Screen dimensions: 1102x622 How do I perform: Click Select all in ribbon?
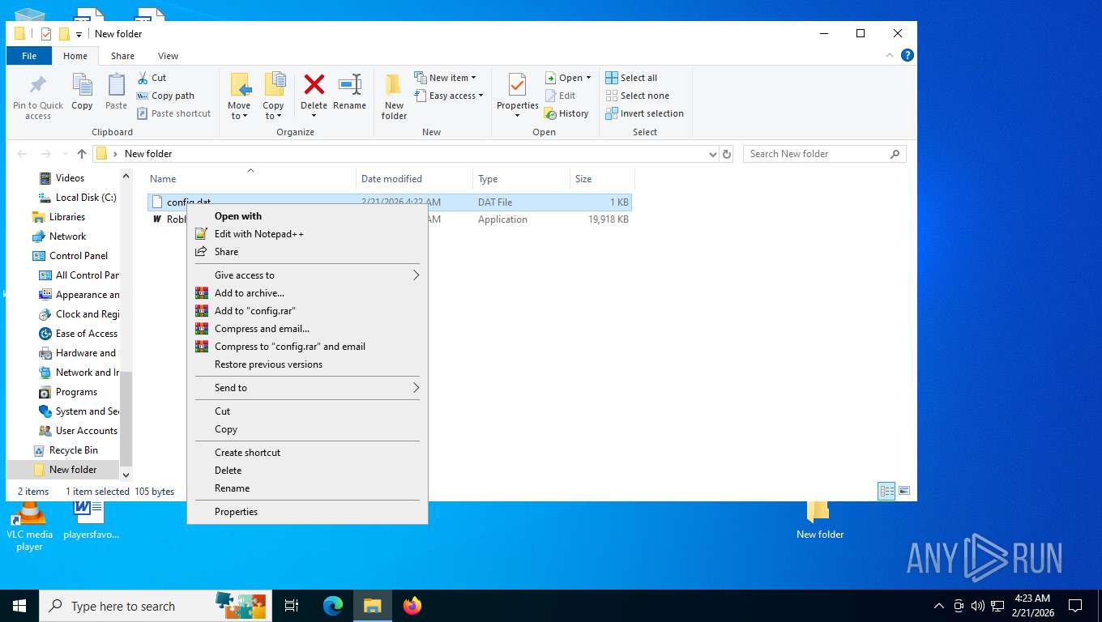pos(631,78)
